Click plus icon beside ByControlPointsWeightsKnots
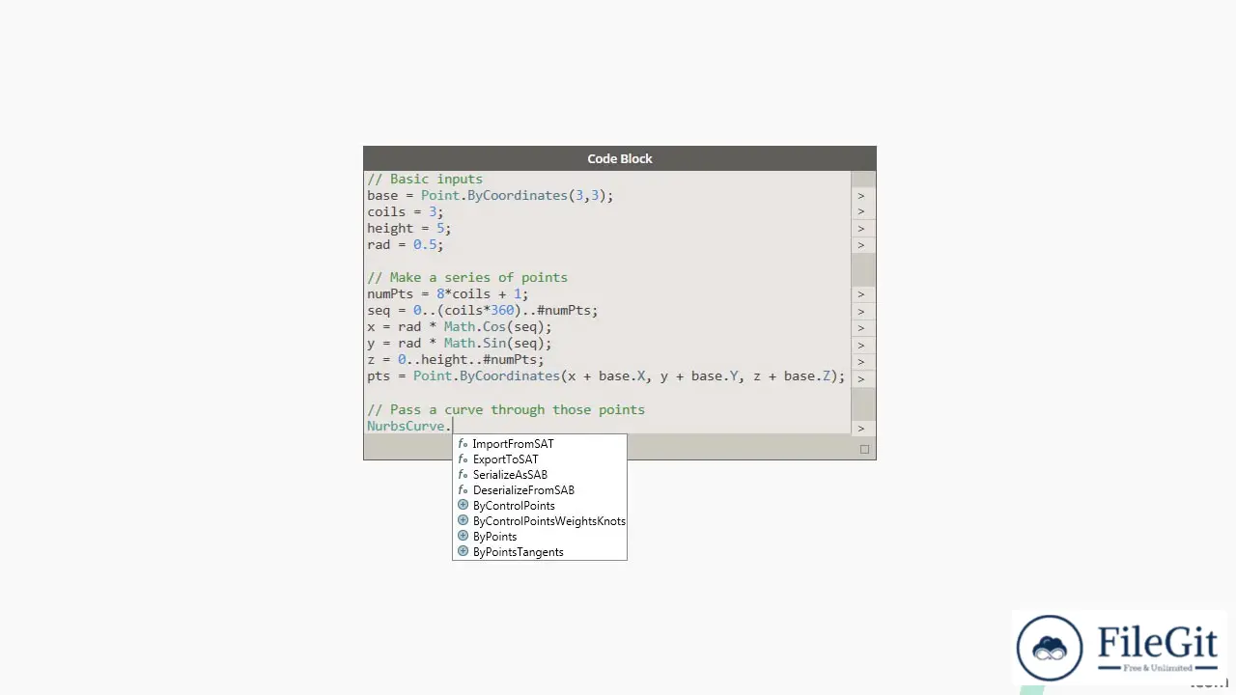The height and width of the screenshot is (695, 1236). (463, 520)
